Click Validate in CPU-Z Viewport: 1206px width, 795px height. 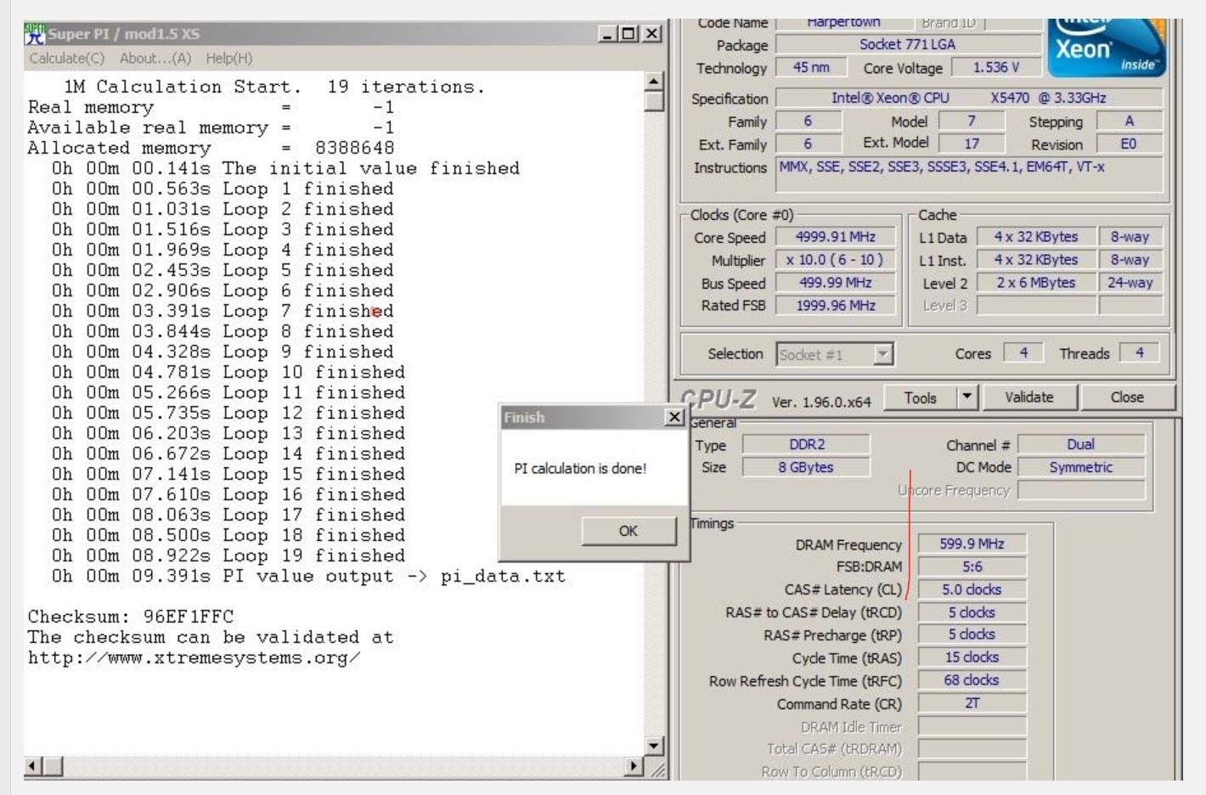pyautogui.click(x=1029, y=396)
